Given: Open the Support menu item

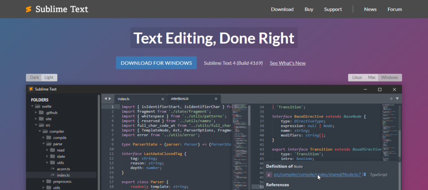Looking at the screenshot, I should (x=333, y=9).
